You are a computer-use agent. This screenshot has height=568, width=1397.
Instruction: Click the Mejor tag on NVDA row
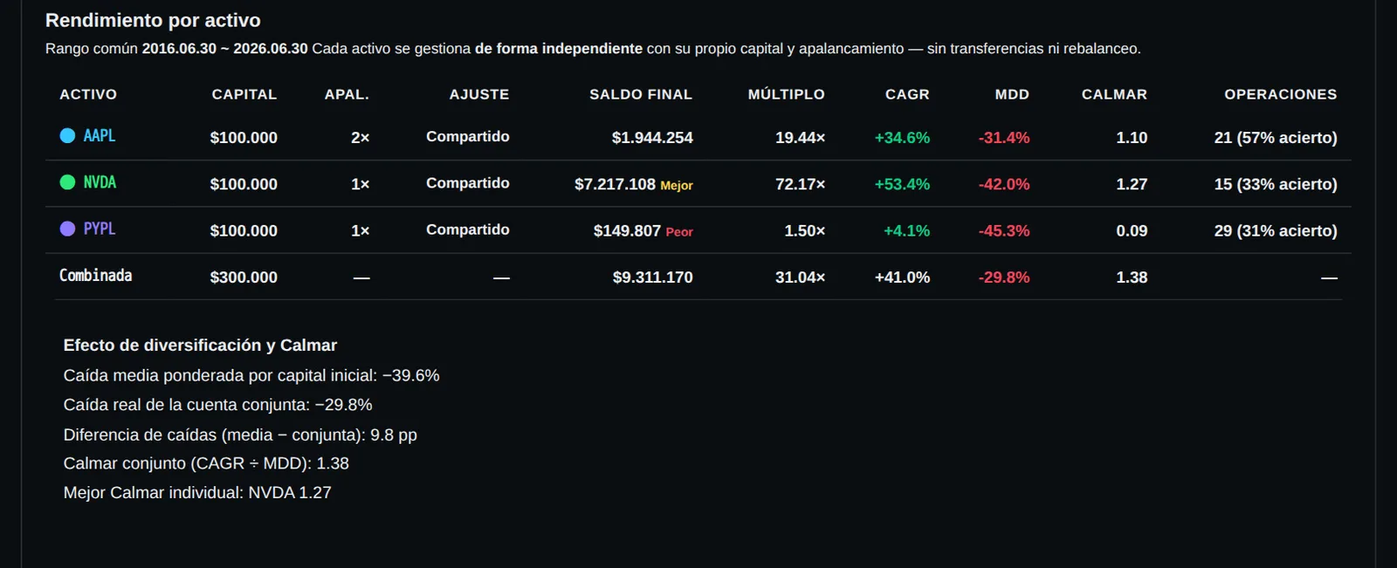tap(677, 185)
